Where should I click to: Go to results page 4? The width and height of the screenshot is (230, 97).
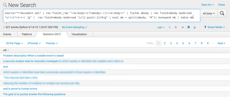pyautogui.click(x=177, y=43)
